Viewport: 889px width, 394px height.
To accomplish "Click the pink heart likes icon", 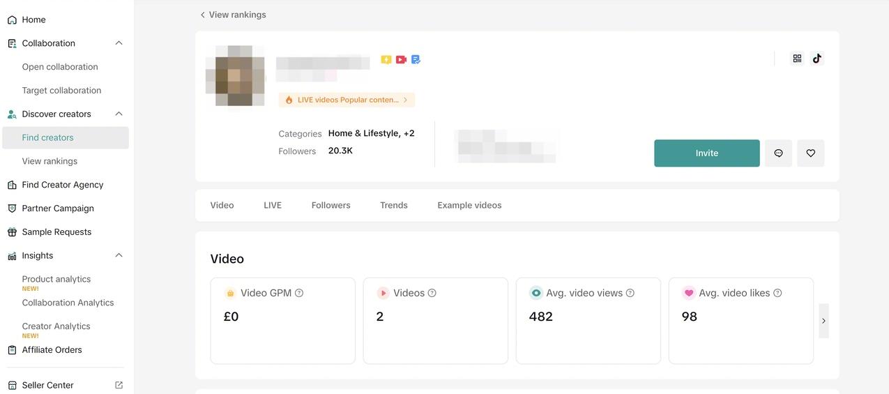I will coord(688,293).
